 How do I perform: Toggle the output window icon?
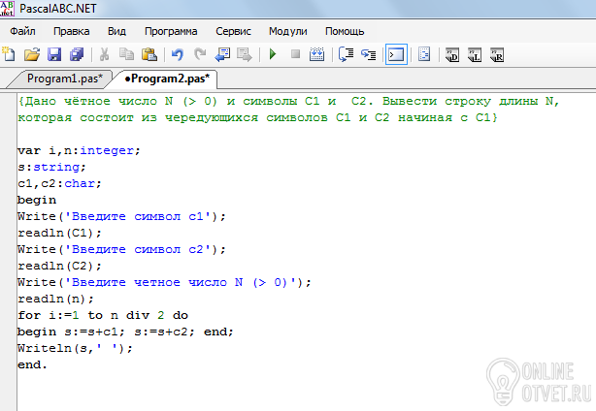pyautogui.click(x=396, y=54)
